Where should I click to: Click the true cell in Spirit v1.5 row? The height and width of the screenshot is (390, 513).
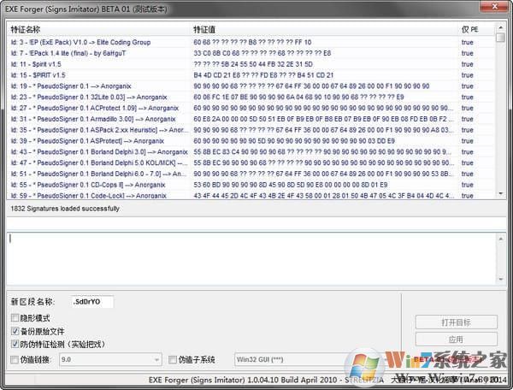point(467,64)
